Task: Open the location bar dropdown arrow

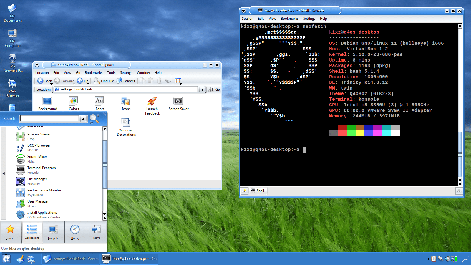Action: 202,90
